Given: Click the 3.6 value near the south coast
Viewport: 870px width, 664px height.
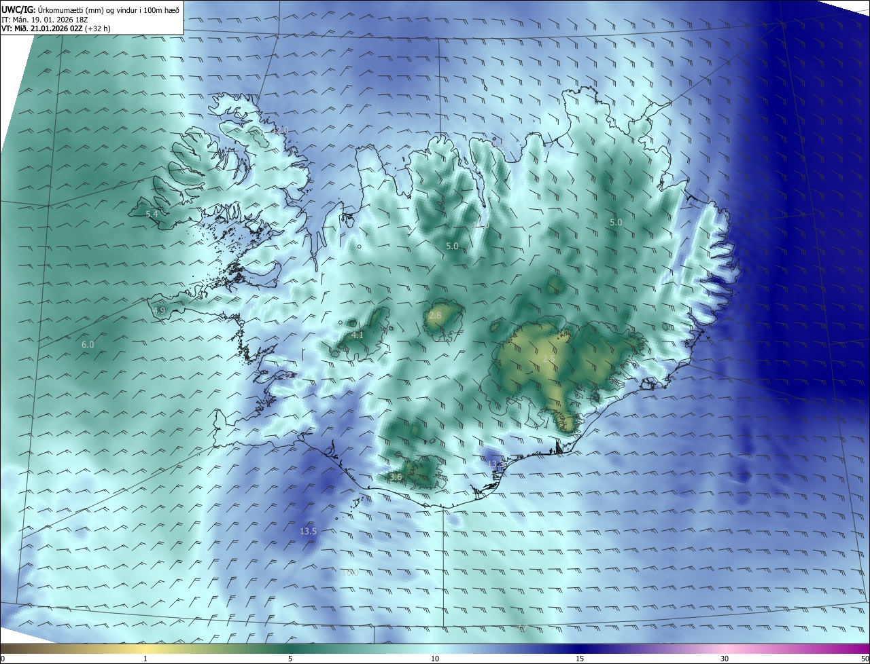Looking at the screenshot, I should point(396,478).
